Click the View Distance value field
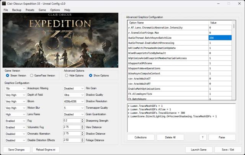Viewport: 245px width, 155px height. pos(72,127)
